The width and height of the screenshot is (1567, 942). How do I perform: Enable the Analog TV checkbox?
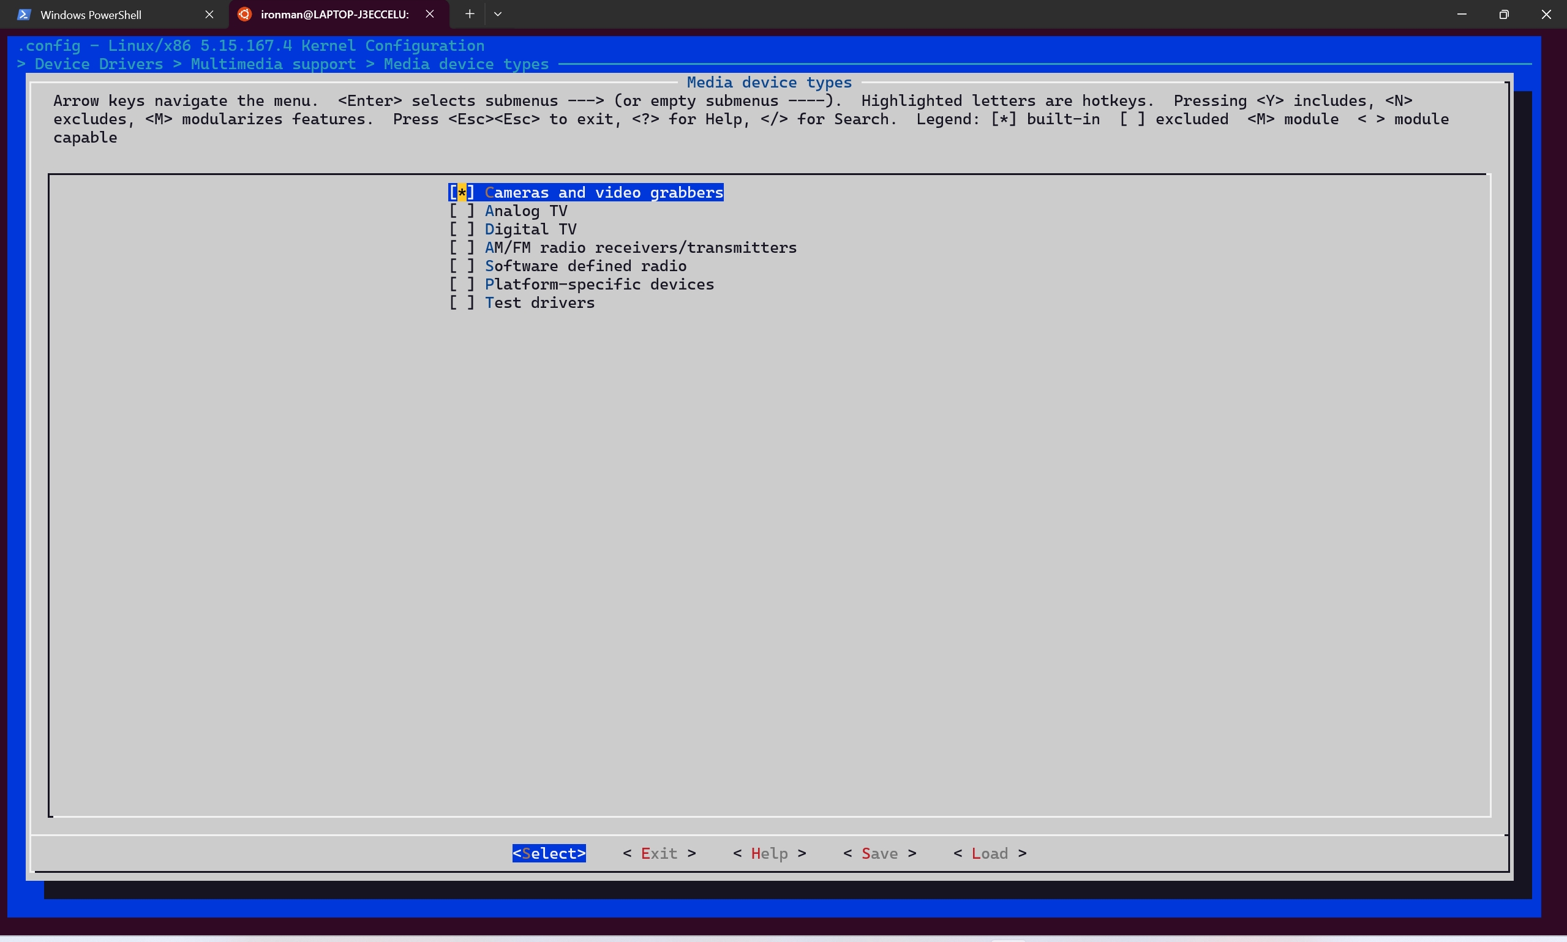point(462,211)
